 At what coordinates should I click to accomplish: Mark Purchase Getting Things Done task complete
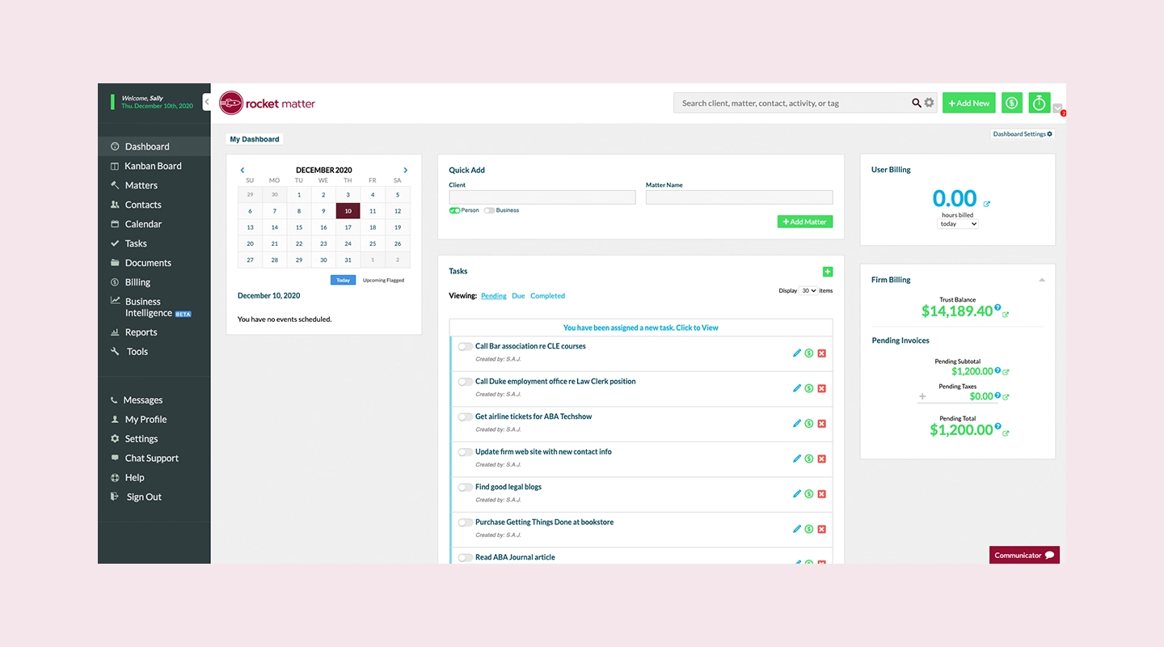465,522
